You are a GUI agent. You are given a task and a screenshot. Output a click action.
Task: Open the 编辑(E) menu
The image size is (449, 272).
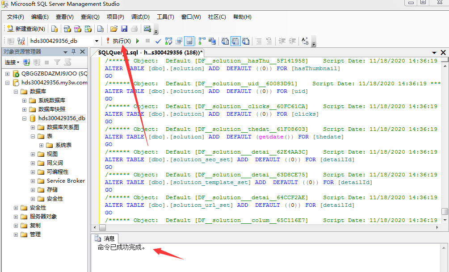tap(40, 17)
